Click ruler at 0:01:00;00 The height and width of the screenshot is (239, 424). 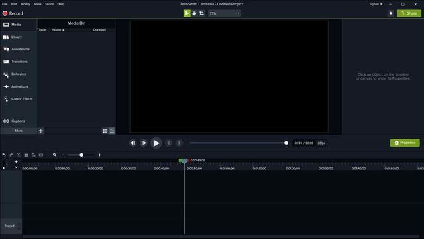point(227,168)
